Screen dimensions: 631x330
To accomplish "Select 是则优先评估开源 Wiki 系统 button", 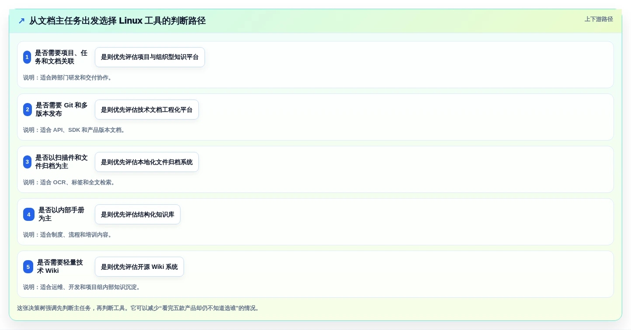I will pyautogui.click(x=139, y=267).
